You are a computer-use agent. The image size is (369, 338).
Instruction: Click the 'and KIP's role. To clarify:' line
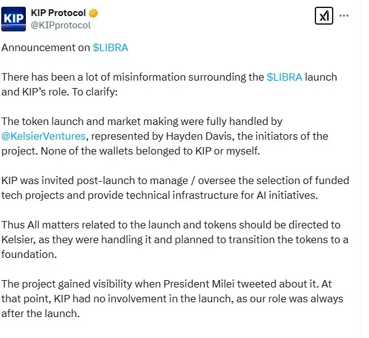[x=60, y=92]
